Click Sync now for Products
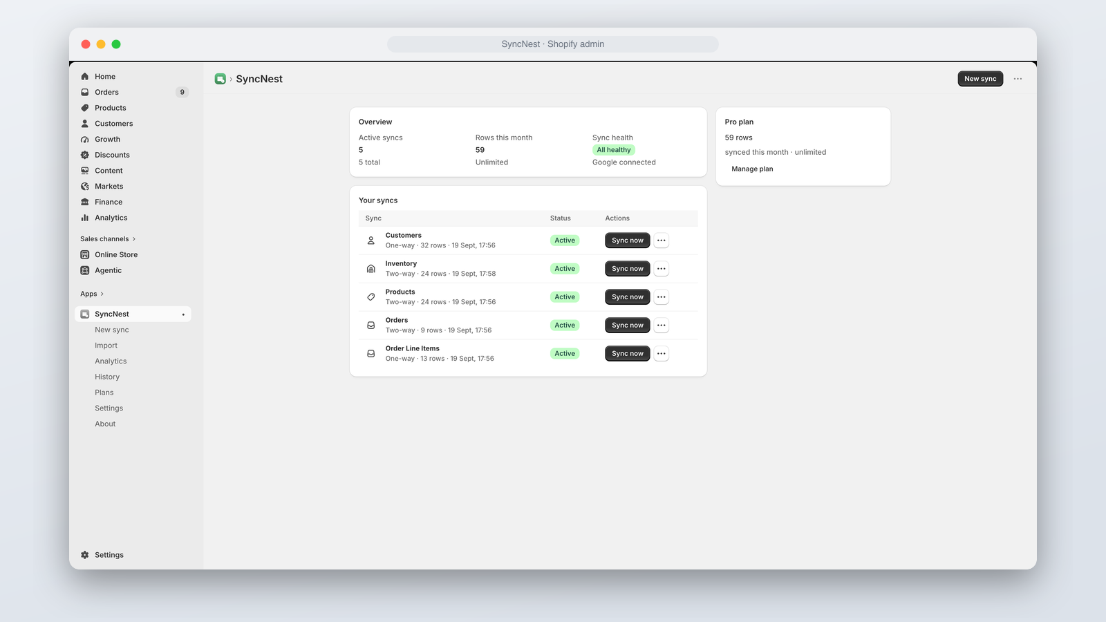The width and height of the screenshot is (1106, 622). point(628,297)
